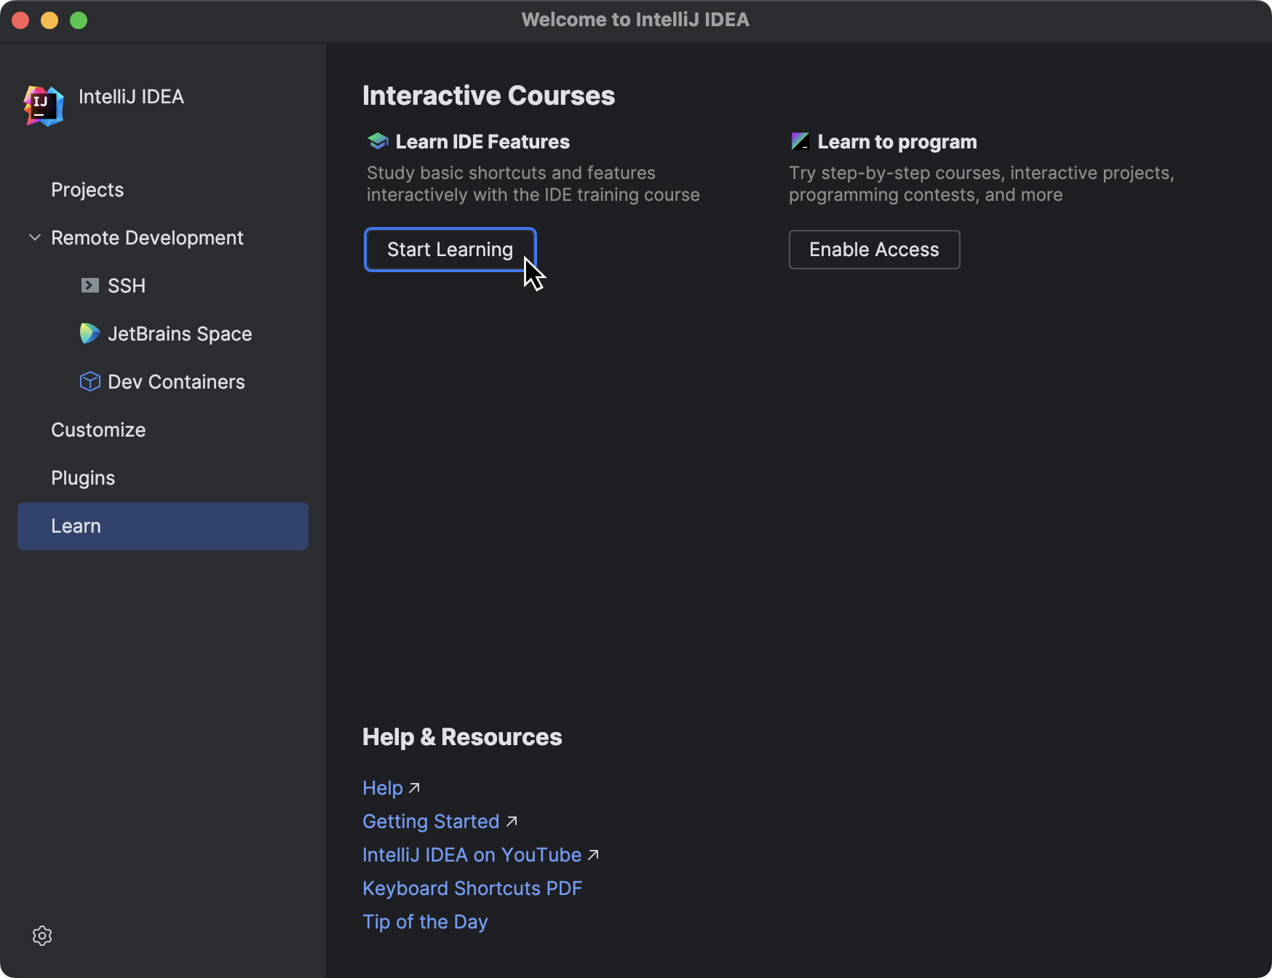Collapse the Remote Development section
This screenshot has width=1272, height=978.
point(34,237)
